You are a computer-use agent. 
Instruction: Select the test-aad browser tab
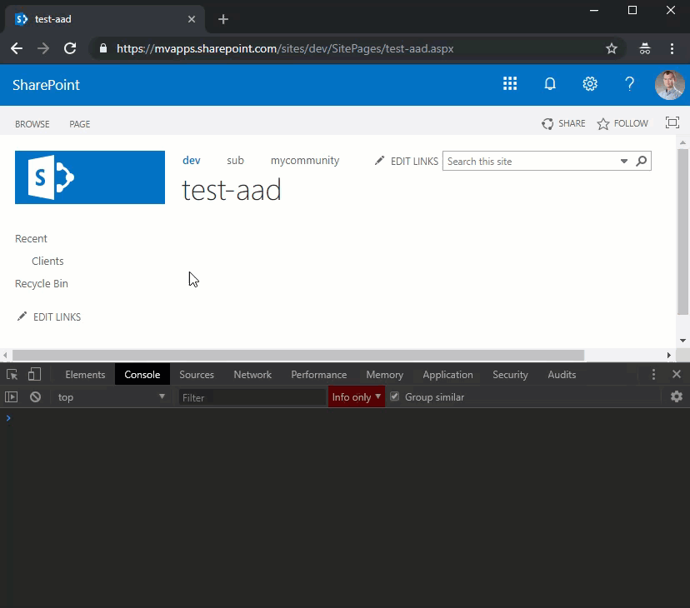(x=105, y=19)
